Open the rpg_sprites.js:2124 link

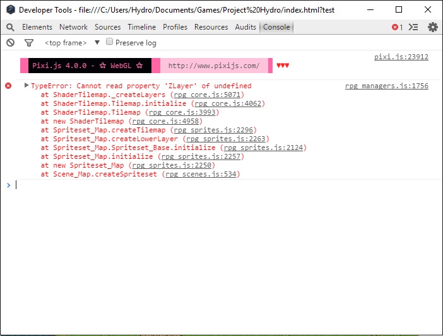(263, 148)
